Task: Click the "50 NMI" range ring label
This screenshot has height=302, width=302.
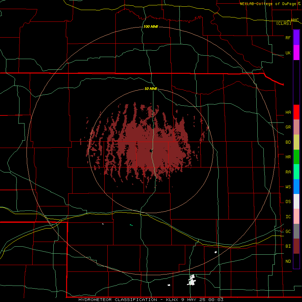Action: [151, 89]
